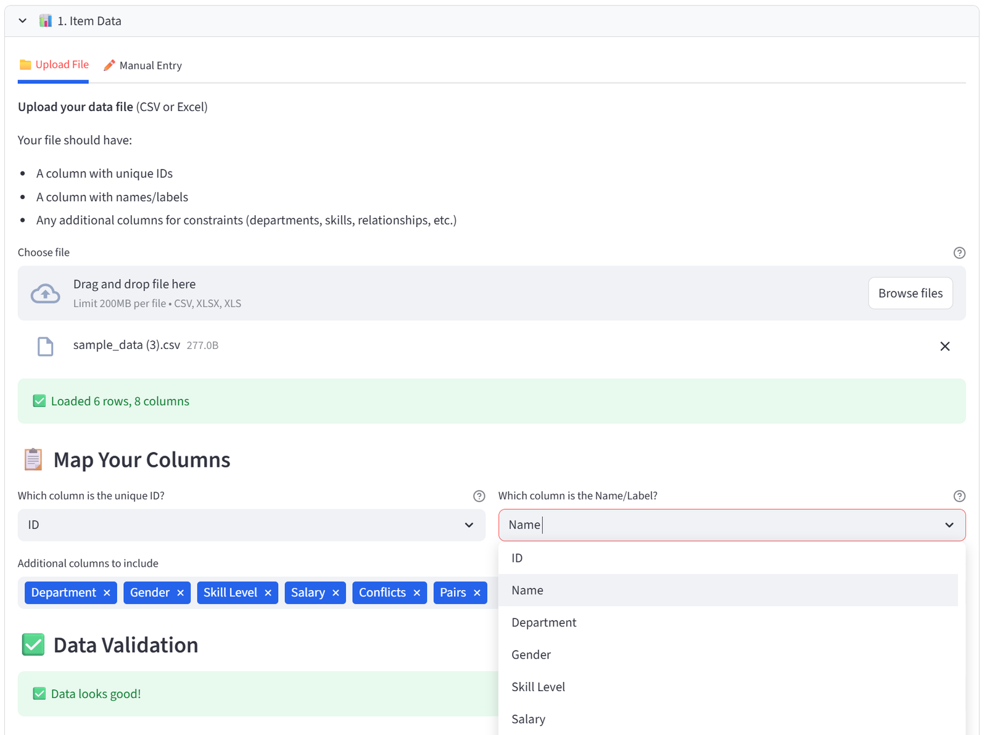Choose Department from the dropdown list

click(x=728, y=623)
